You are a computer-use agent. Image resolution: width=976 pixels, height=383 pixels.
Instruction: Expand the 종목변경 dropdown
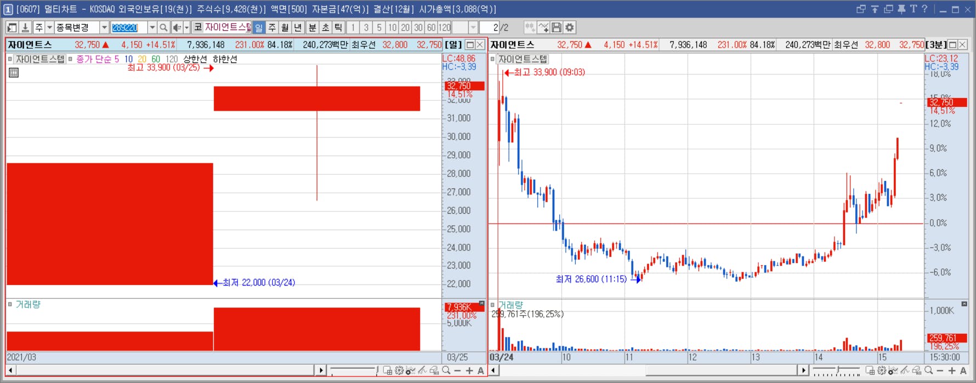tap(104, 27)
